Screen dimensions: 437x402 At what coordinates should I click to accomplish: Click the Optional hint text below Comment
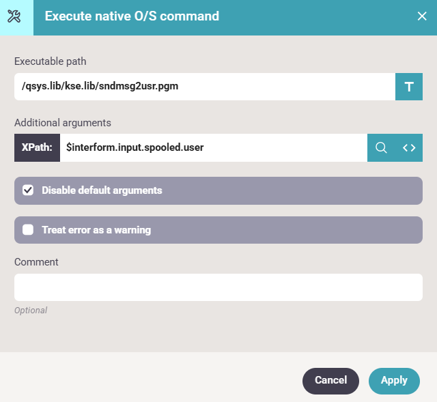tap(31, 311)
